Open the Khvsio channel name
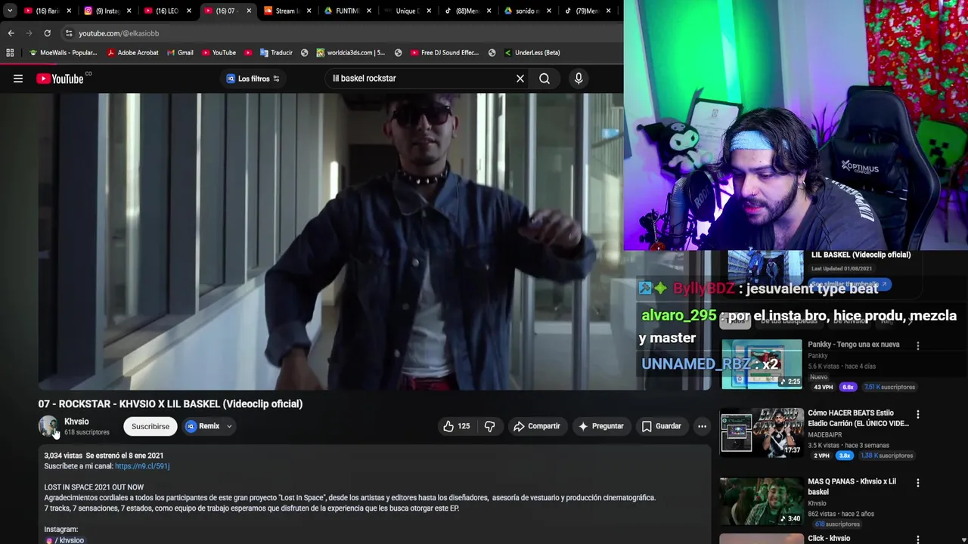 [x=76, y=422]
